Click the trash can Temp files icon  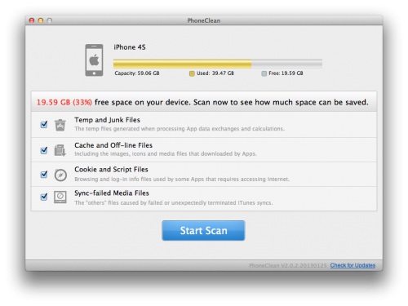(60, 125)
